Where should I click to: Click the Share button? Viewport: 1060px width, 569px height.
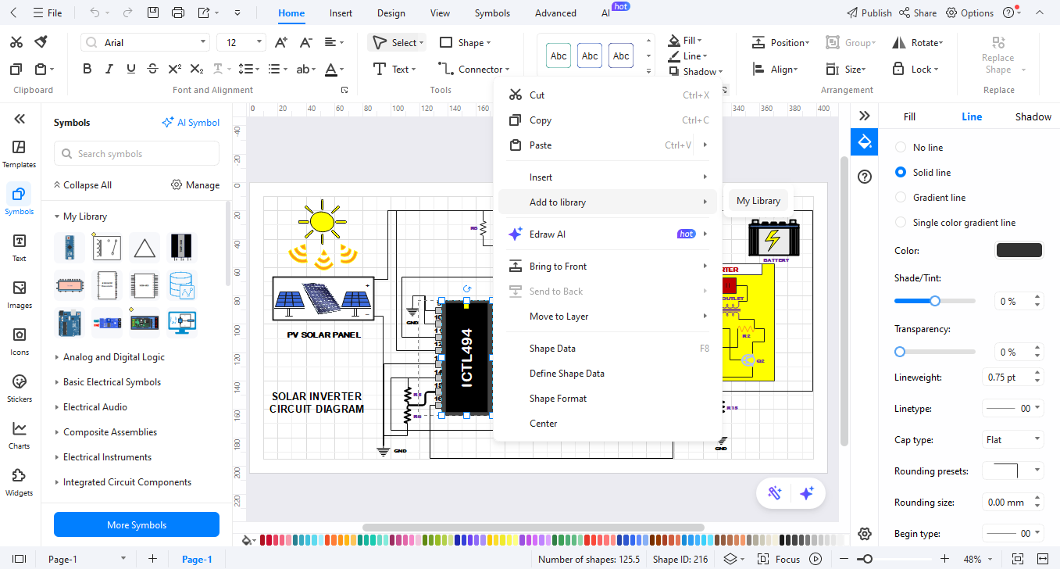[x=918, y=13]
